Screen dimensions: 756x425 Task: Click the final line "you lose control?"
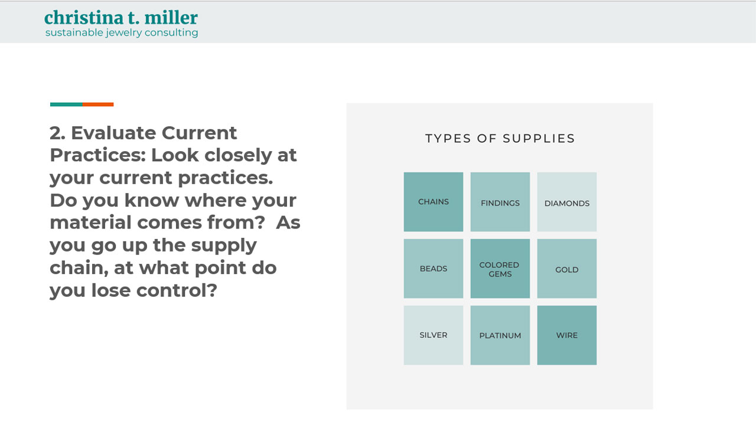point(133,290)
